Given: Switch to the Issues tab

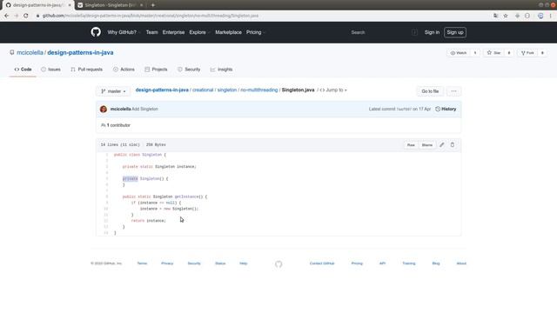Looking at the screenshot, I should click(x=50, y=70).
